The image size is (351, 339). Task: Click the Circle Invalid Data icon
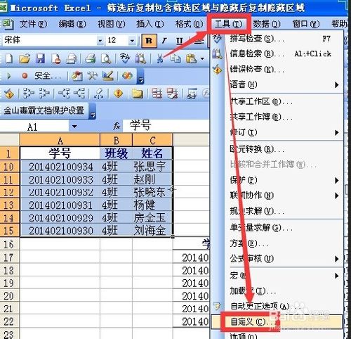click(x=157, y=94)
